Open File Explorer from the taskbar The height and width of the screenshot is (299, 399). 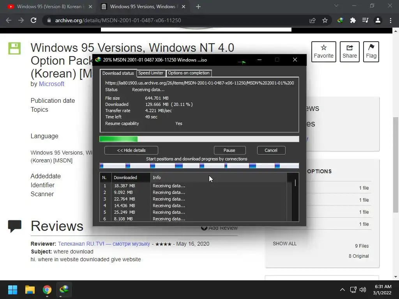pyautogui.click(x=30, y=290)
